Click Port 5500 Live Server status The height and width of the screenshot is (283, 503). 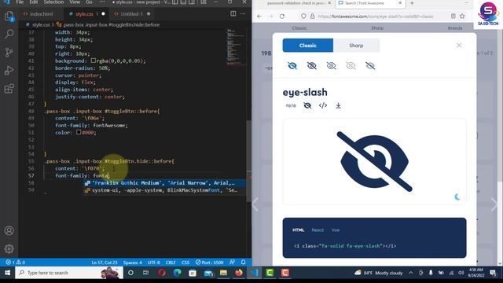(x=209, y=262)
